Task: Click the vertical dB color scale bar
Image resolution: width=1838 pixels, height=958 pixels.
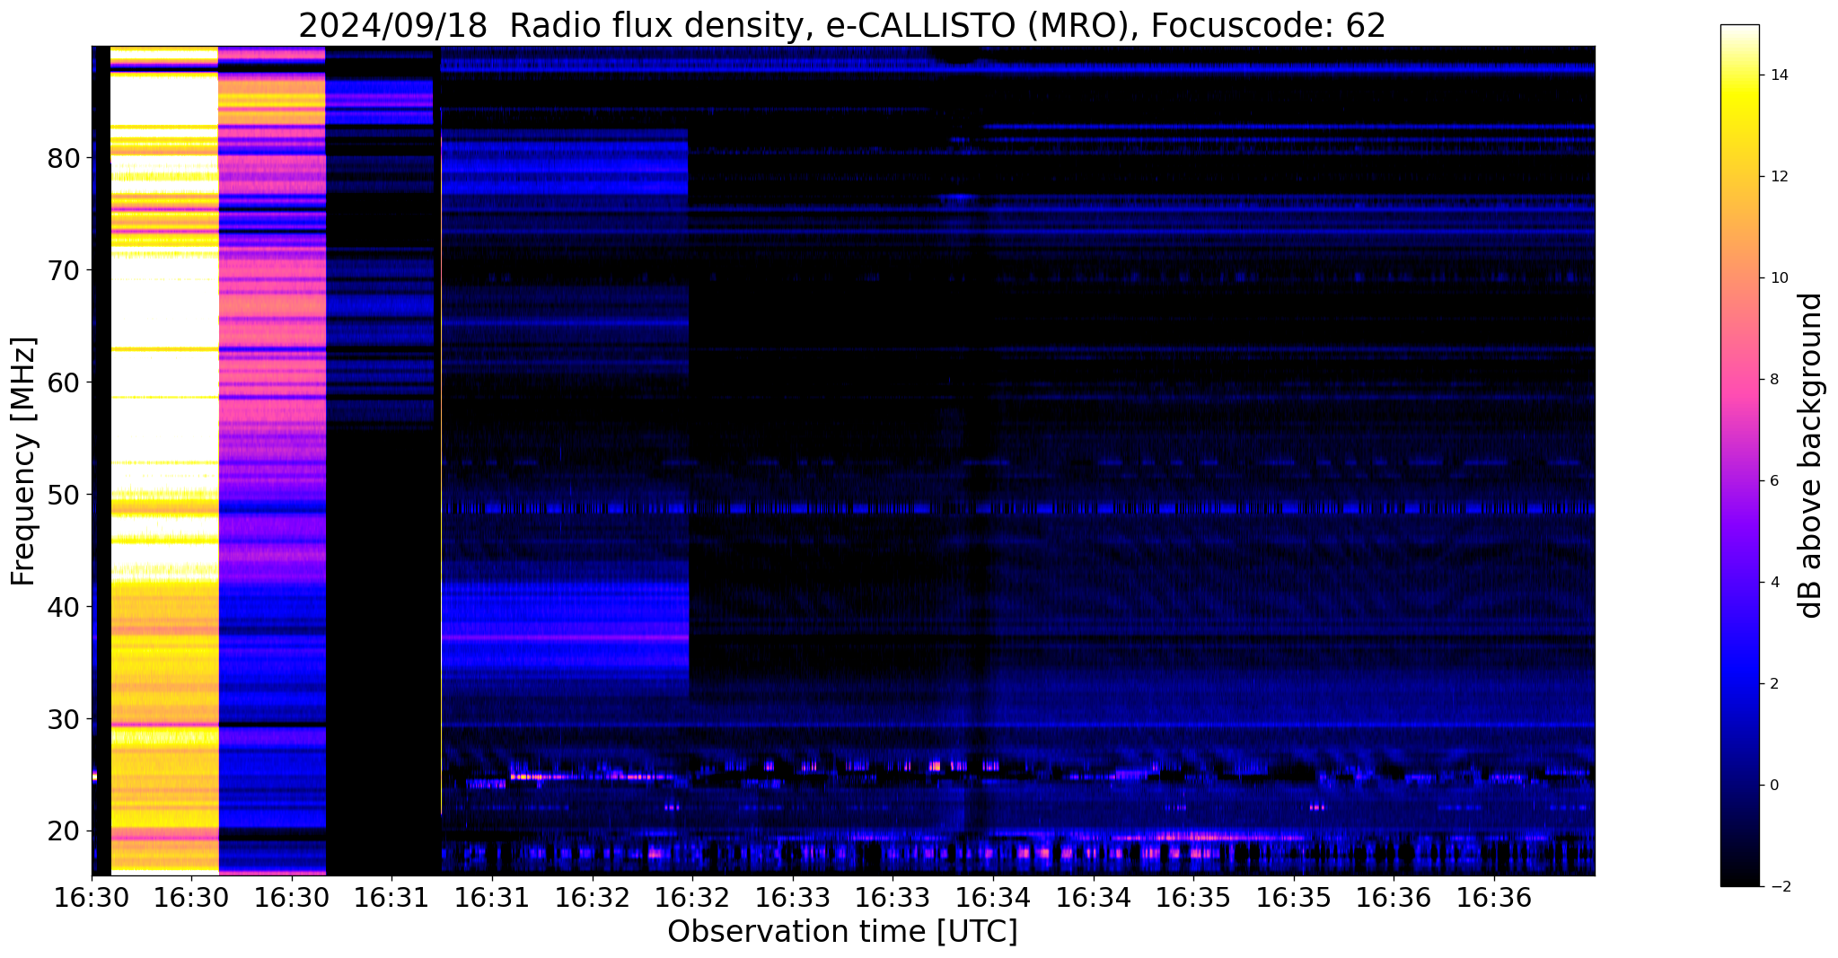Action: 1739,456
